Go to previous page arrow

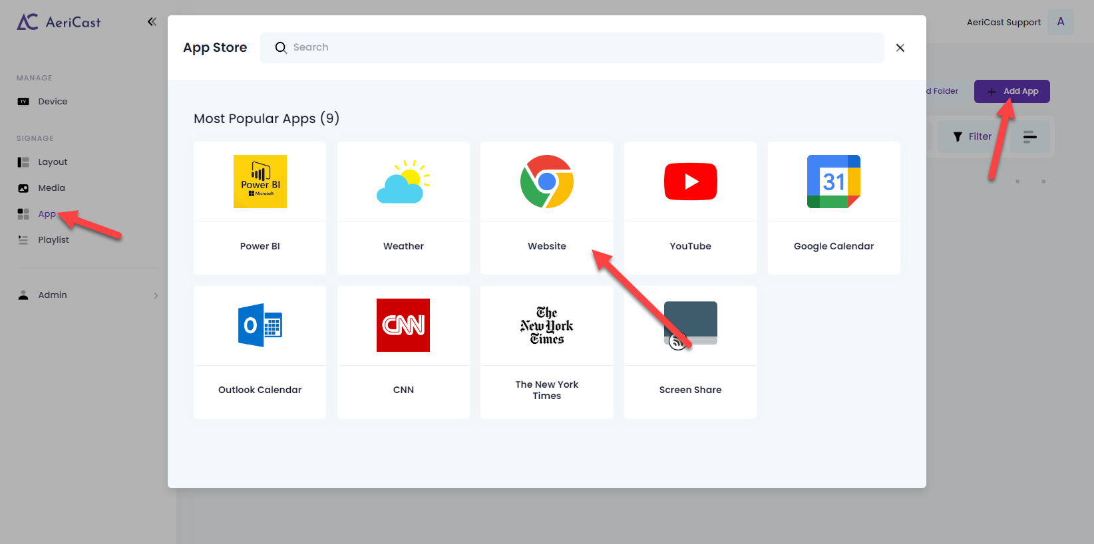coord(1017,182)
